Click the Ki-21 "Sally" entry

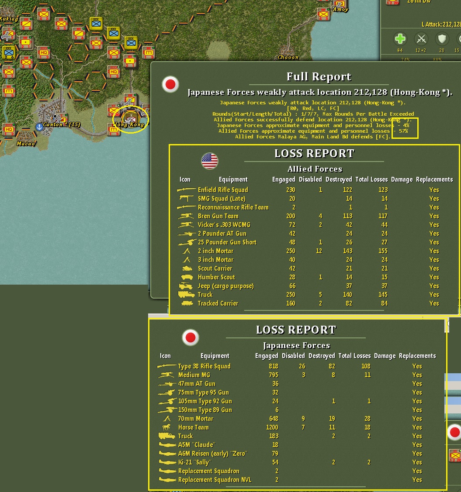coord(195,462)
